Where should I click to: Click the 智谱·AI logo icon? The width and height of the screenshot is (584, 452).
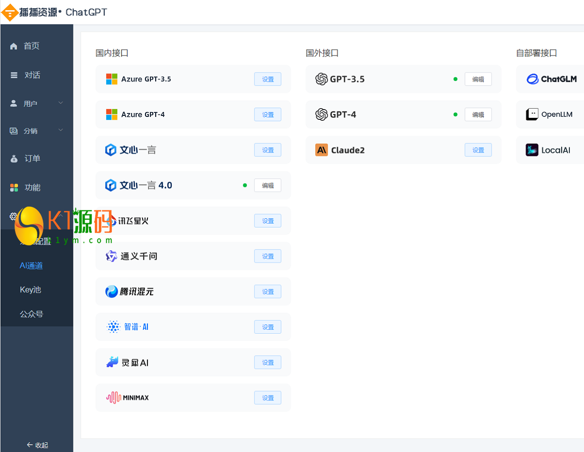113,327
